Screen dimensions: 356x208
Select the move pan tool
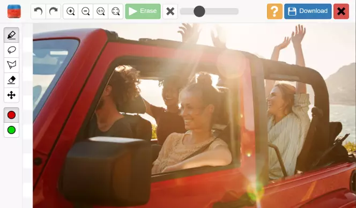[11, 95]
